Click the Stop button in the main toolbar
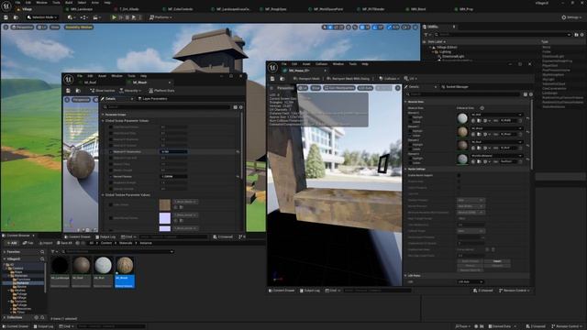This screenshot has height=330, width=587. point(127,17)
